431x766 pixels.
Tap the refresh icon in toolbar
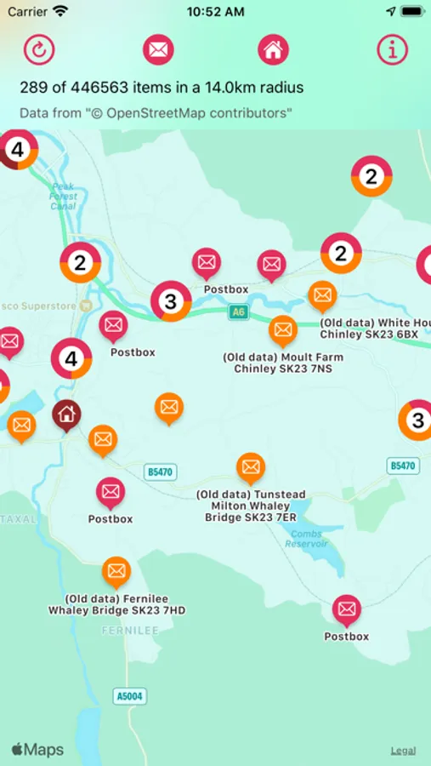tap(40, 49)
